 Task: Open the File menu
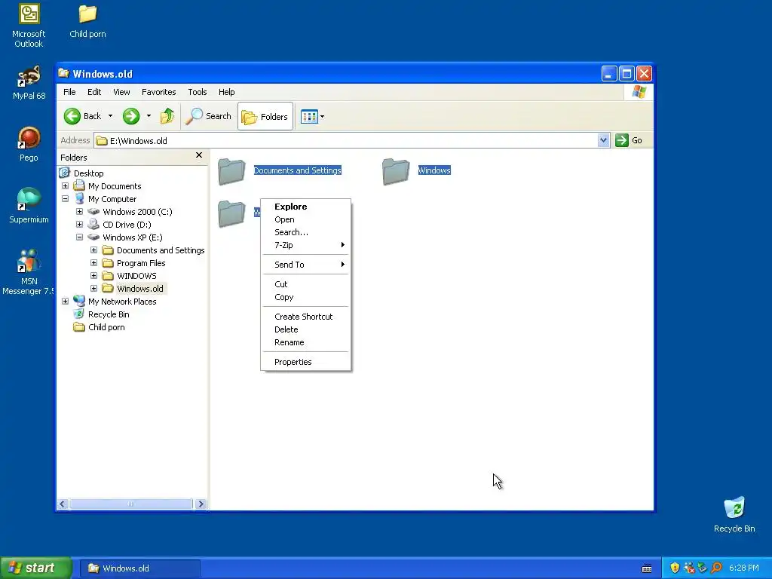tap(69, 92)
